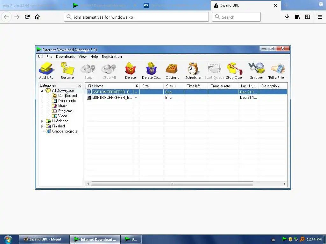Sort by Description column header

[x=273, y=86]
